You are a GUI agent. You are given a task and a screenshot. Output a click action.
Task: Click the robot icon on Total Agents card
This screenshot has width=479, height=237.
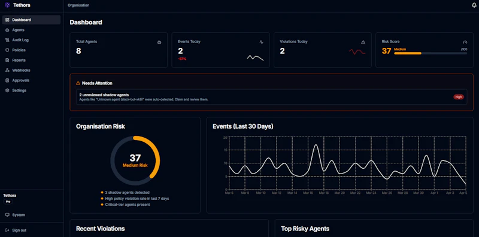pos(159,42)
